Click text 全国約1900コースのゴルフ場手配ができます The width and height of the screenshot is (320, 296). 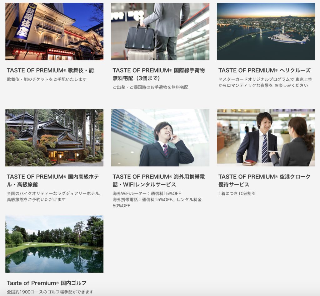tap(50, 292)
